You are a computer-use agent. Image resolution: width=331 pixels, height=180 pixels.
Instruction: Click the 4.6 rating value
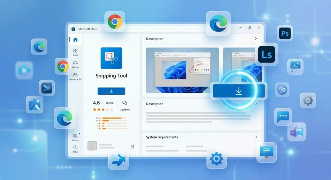coord(96,103)
